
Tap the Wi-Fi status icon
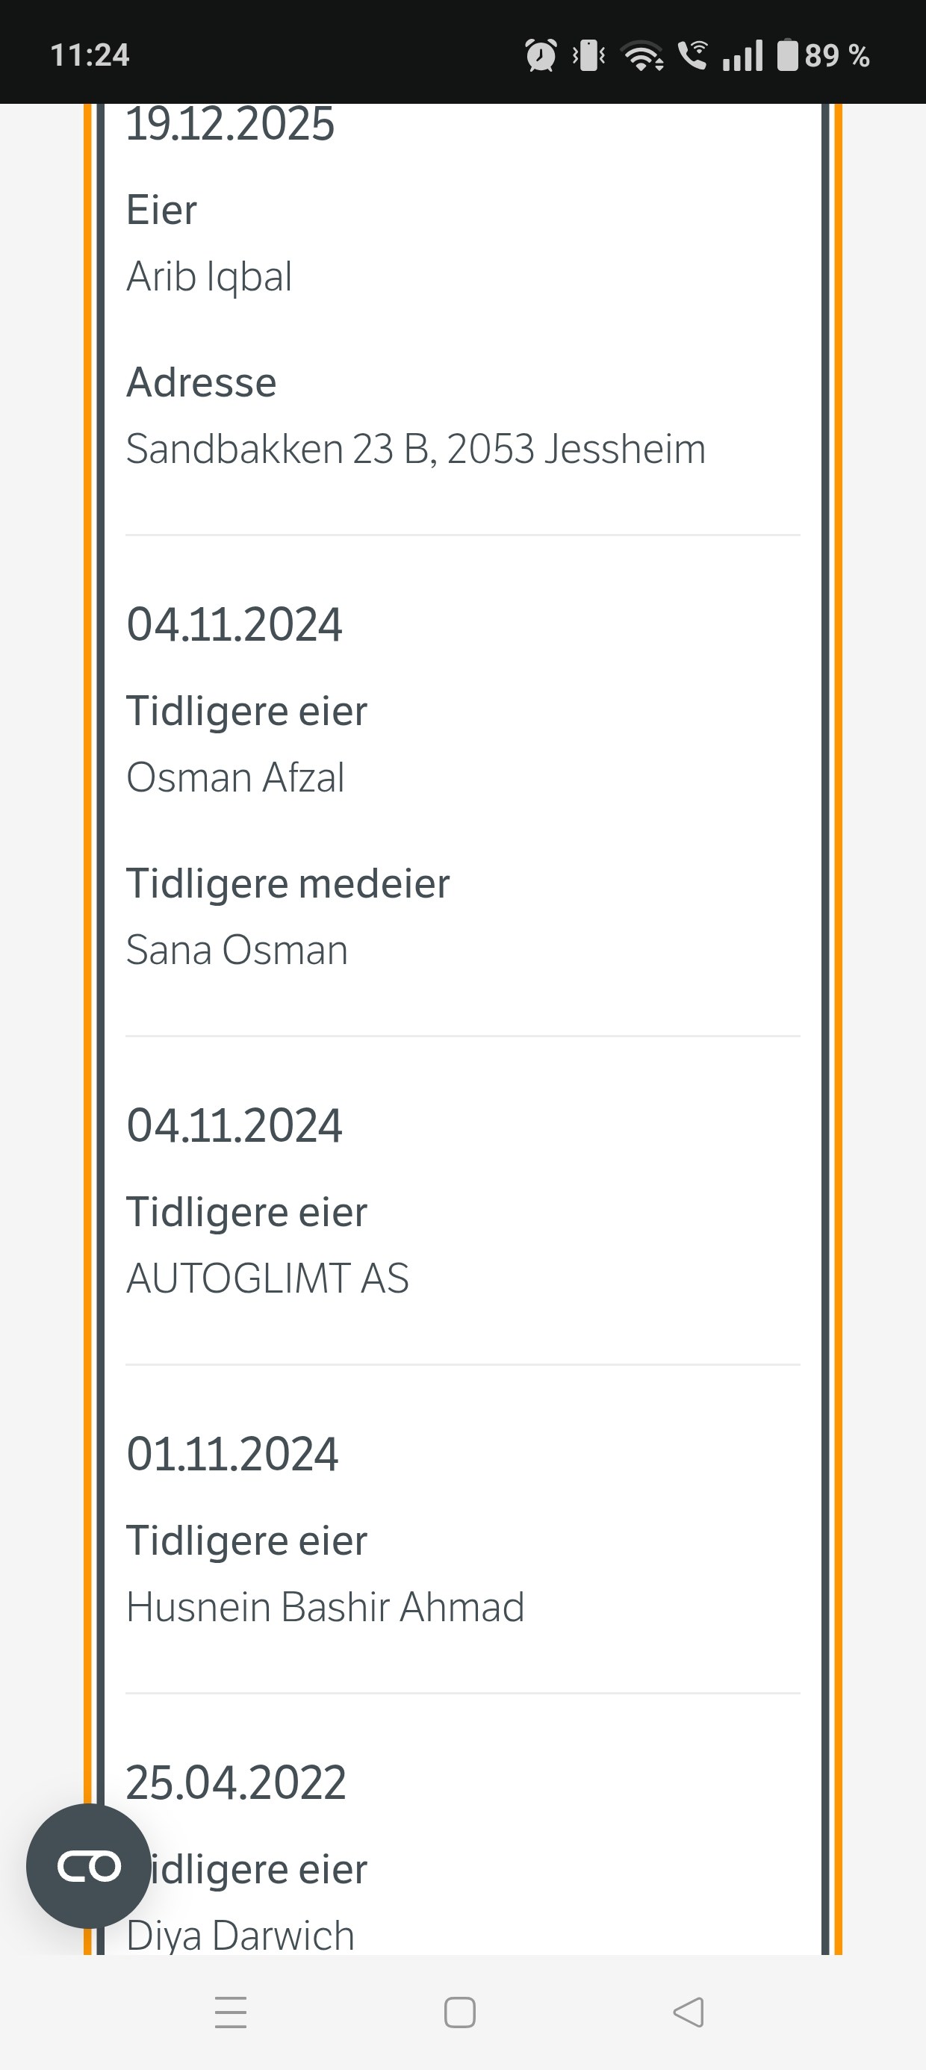(x=643, y=55)
